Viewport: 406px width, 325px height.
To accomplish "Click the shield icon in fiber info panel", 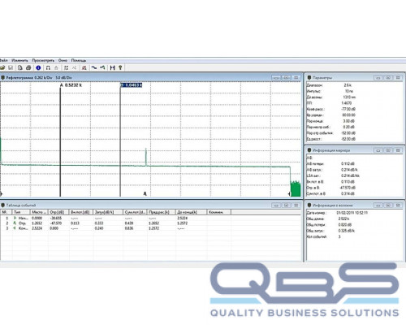I will [309, 205].
